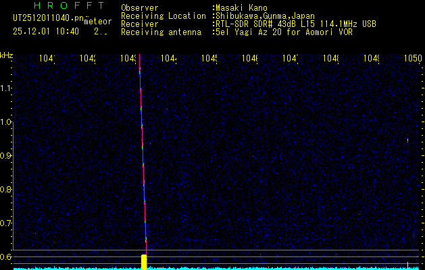Click the yellow signal-level bar at bottom
The image size is (425, 270).
coord(144,262)
